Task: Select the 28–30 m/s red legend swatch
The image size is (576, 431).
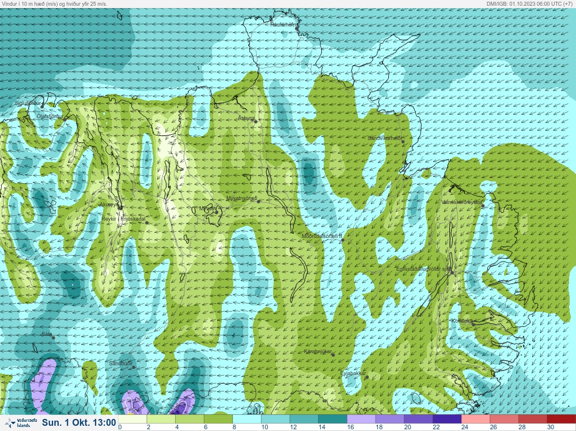Action: point(533,419)
